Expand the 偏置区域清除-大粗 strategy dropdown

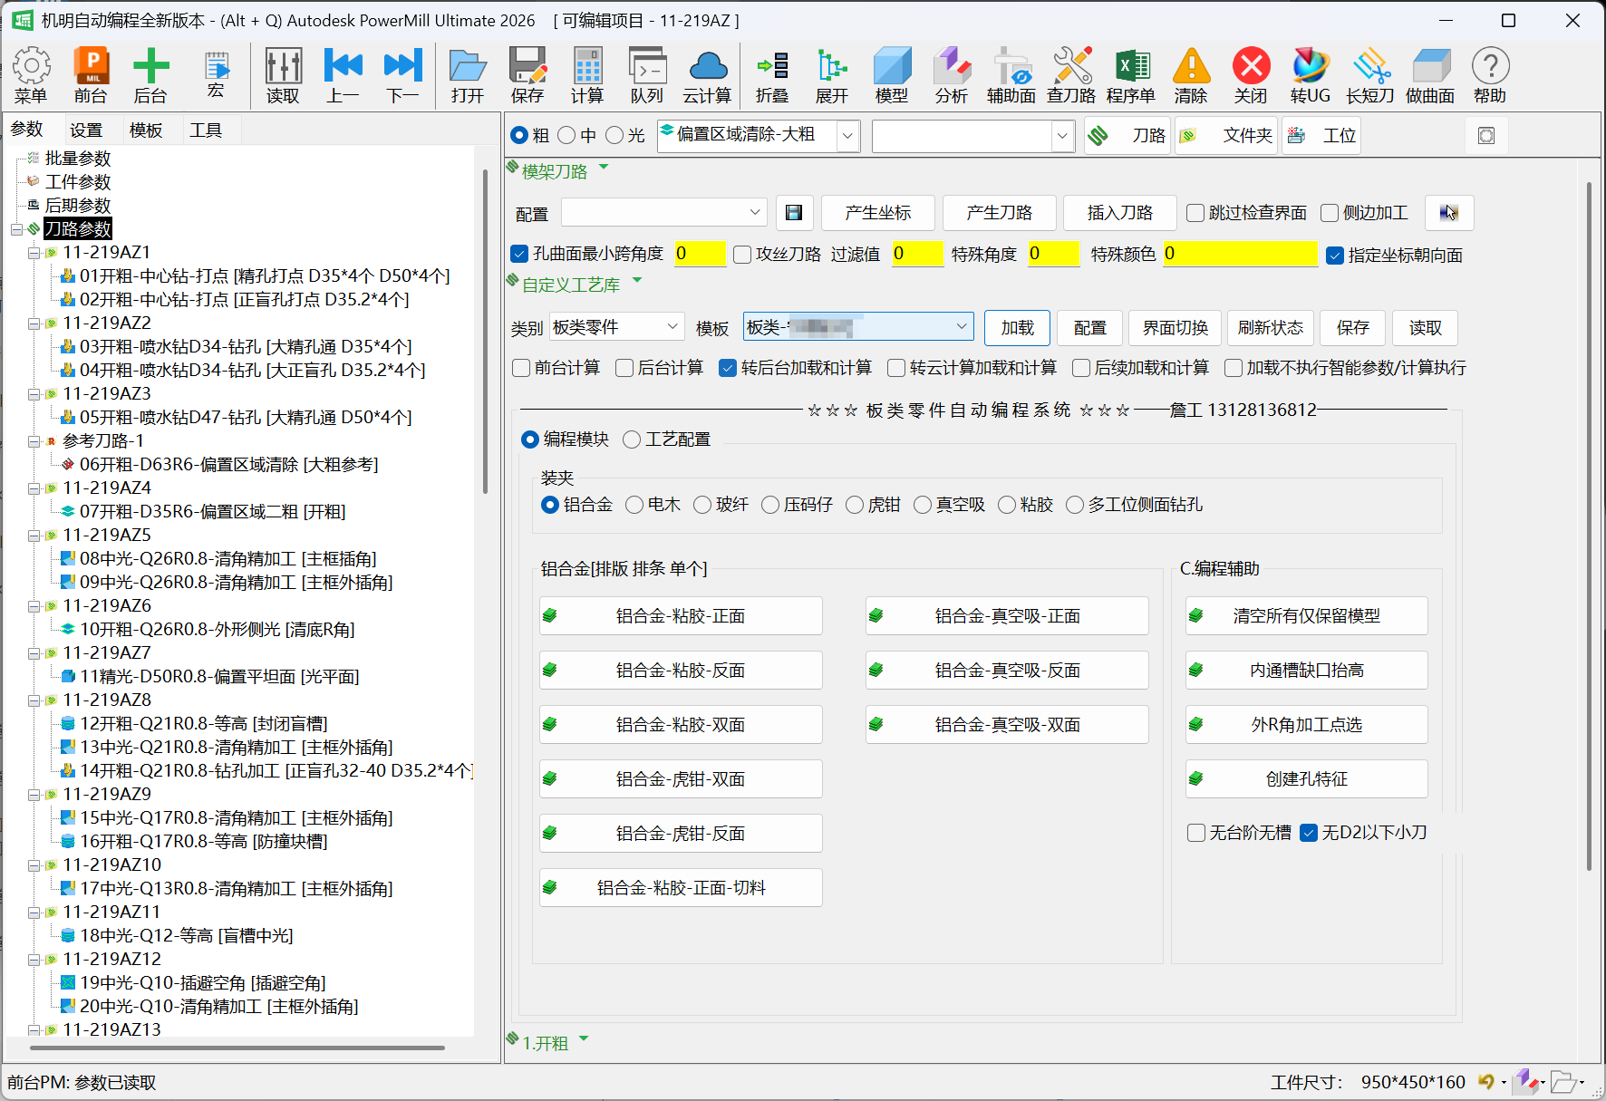(x=847, y=136)
